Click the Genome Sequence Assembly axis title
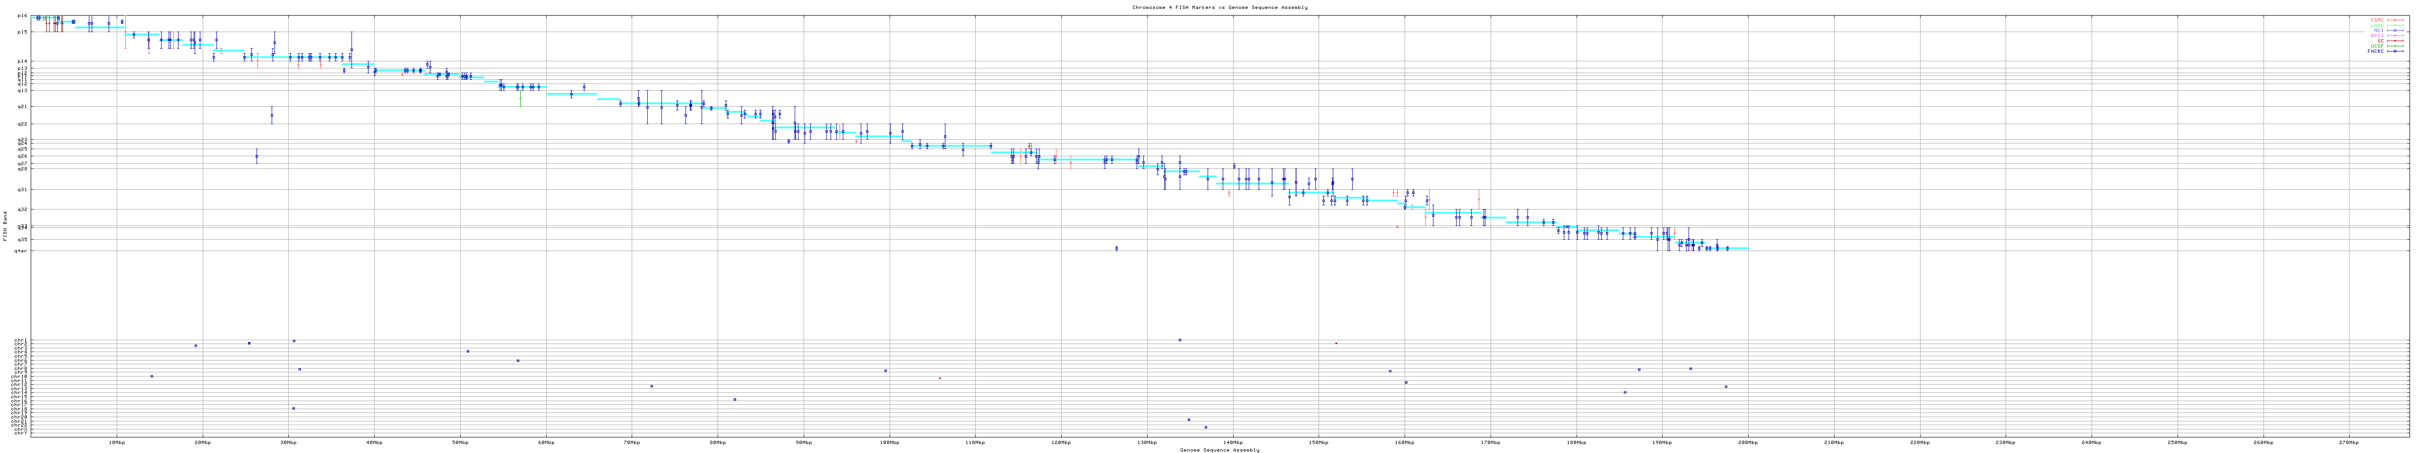Image resolution: width=2419 pixels, height=453 pixels. pyautogui.click(x=1219, y=450)
